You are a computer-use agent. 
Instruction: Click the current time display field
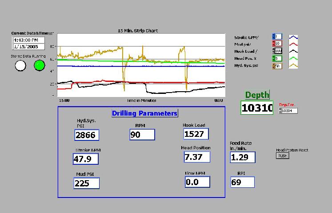[x=29, y=40]
